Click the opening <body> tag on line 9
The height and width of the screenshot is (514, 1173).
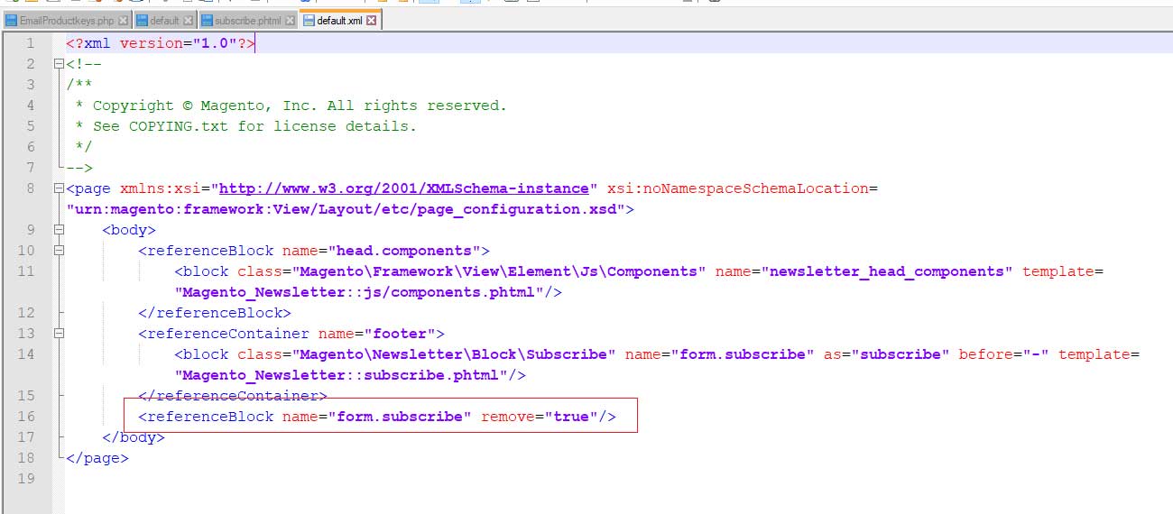[x=129, y=230]
